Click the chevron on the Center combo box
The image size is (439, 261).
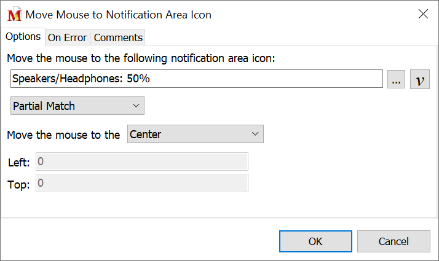pos(255,134)
